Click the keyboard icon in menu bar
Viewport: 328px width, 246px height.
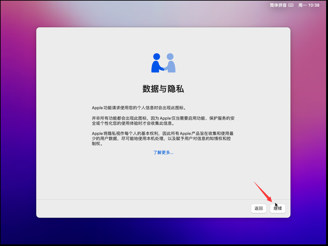291,5
